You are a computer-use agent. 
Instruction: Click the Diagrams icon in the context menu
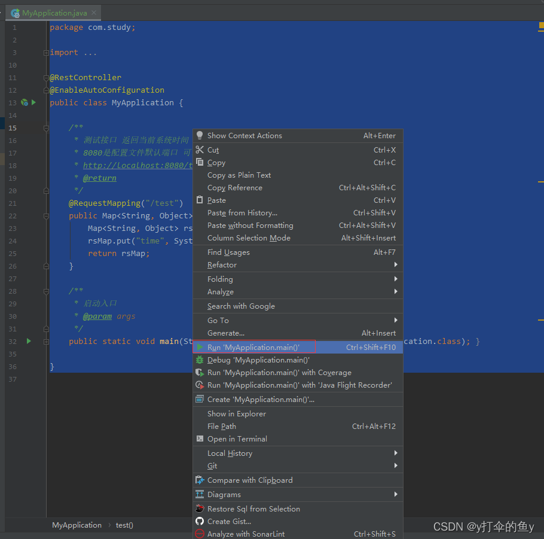click(200, 494)
